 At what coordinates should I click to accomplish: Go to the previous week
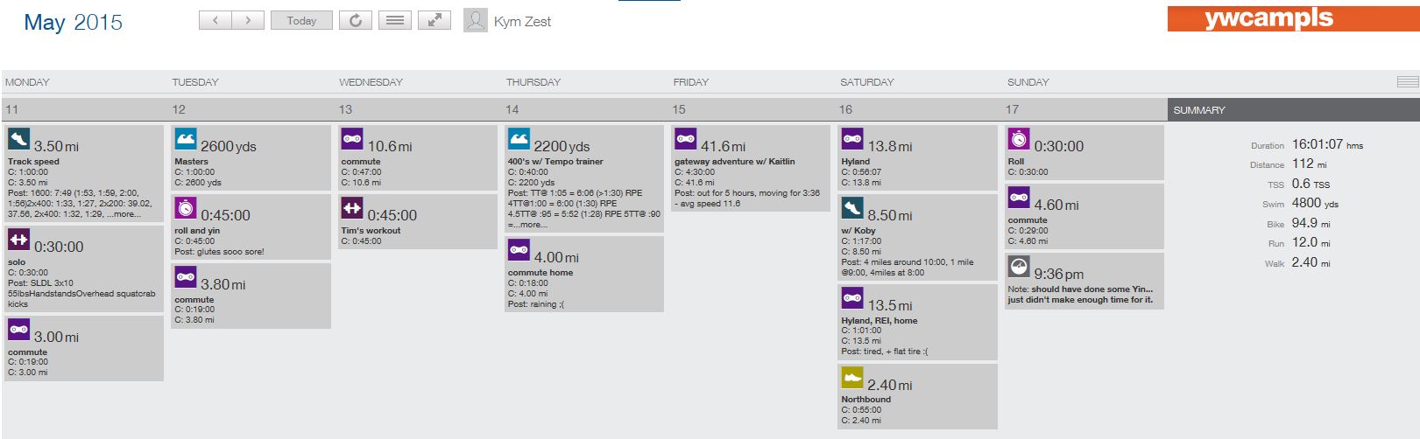point(215,20)
